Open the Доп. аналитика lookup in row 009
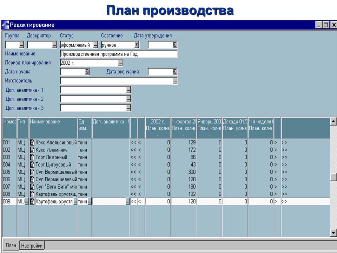The image size is (337, 253). [128, 202]
